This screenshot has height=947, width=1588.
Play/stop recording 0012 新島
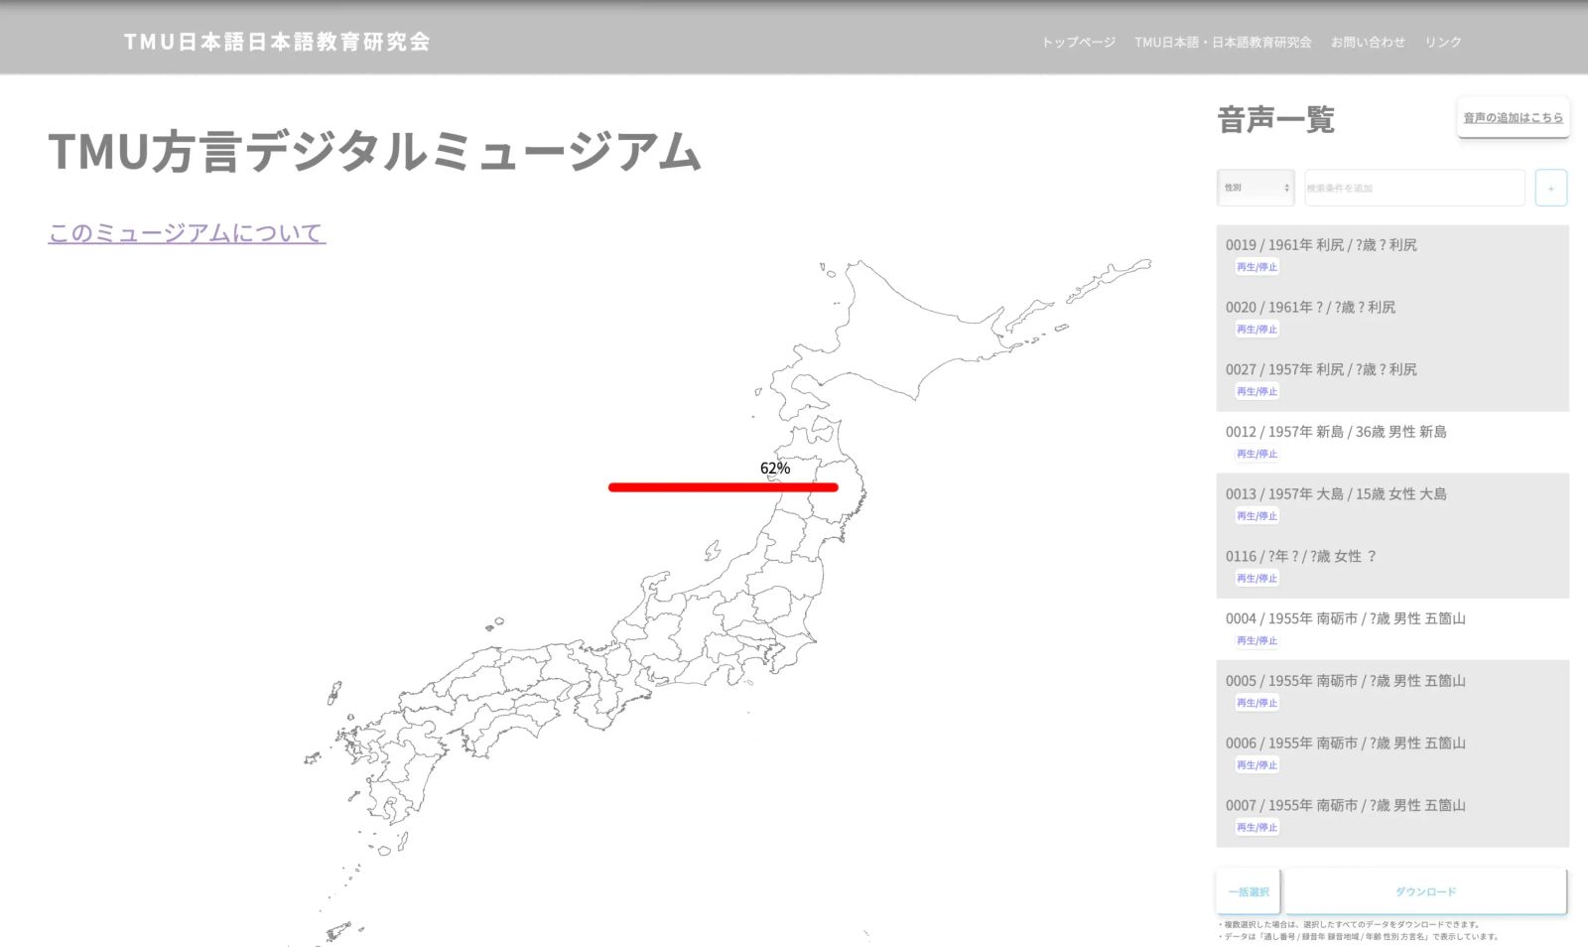pyautogui.click(x=1257, y=454)
